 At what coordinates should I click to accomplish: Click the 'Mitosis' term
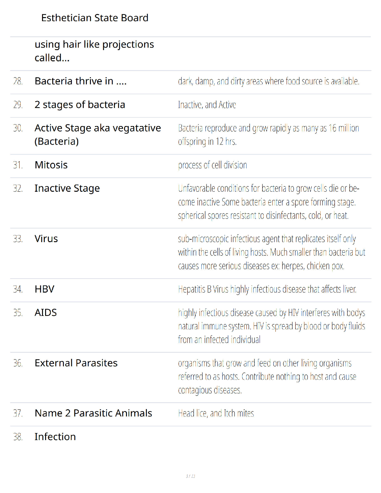[x=51, y=165]
